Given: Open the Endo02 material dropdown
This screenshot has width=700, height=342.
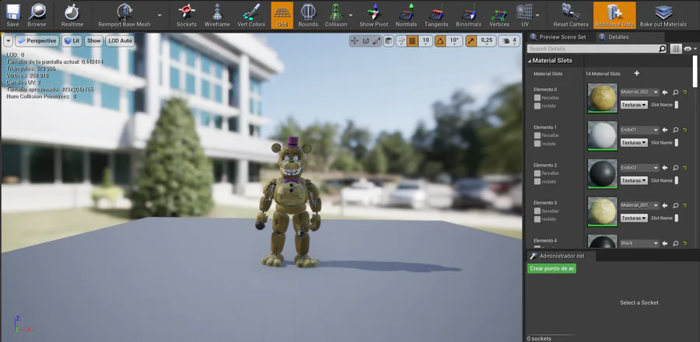Looking at the screenshot, I should [x=640, y=168].
